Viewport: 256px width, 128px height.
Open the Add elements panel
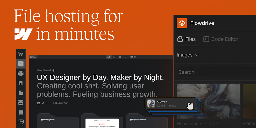tap(21, 64)
